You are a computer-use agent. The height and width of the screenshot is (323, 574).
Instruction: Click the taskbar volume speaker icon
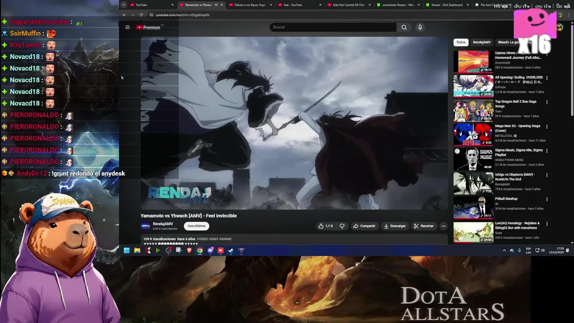coord(543,250)
